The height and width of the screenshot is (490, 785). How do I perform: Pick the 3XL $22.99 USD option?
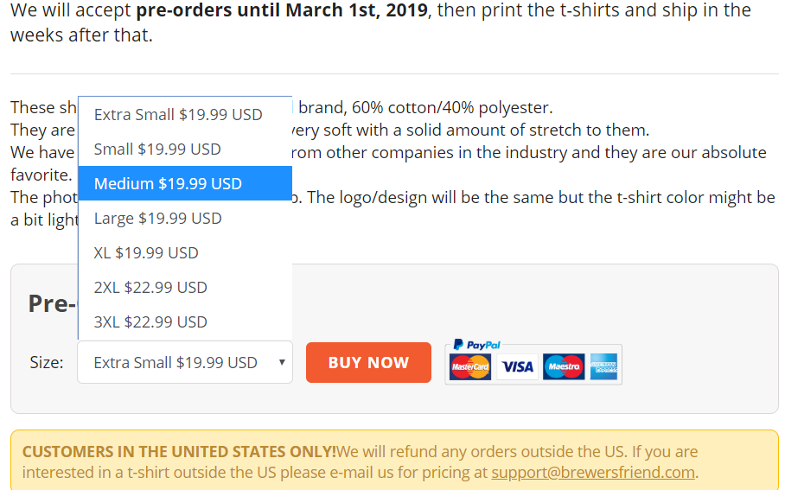pos(150,321)
